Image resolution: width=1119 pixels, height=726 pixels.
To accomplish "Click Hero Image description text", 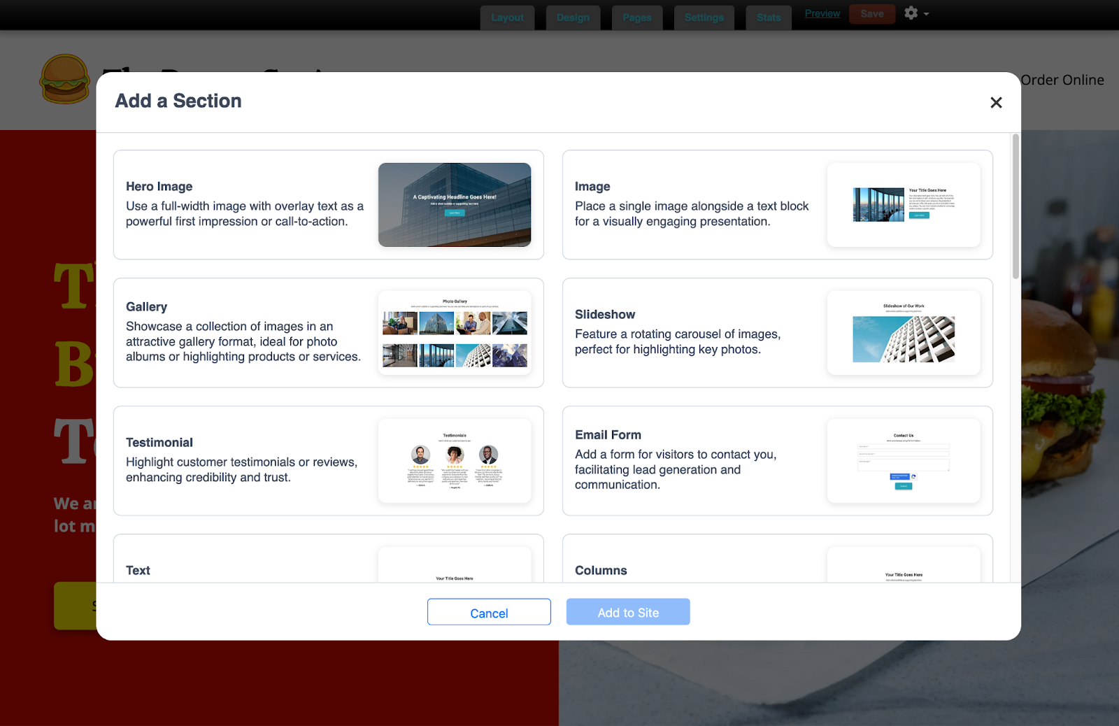I will tap(245, 214).
